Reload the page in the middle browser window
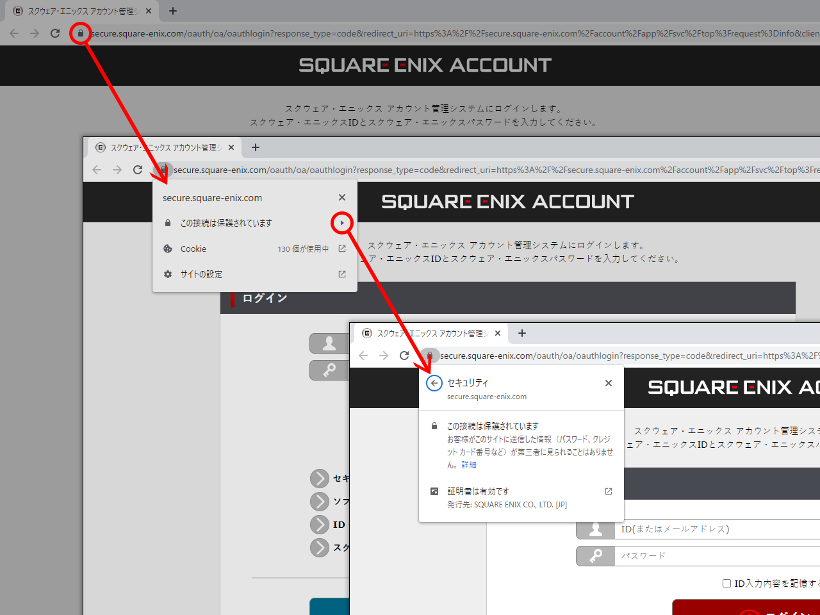The height and width of the screenshot is (615, 820). (x=138, y=170)
